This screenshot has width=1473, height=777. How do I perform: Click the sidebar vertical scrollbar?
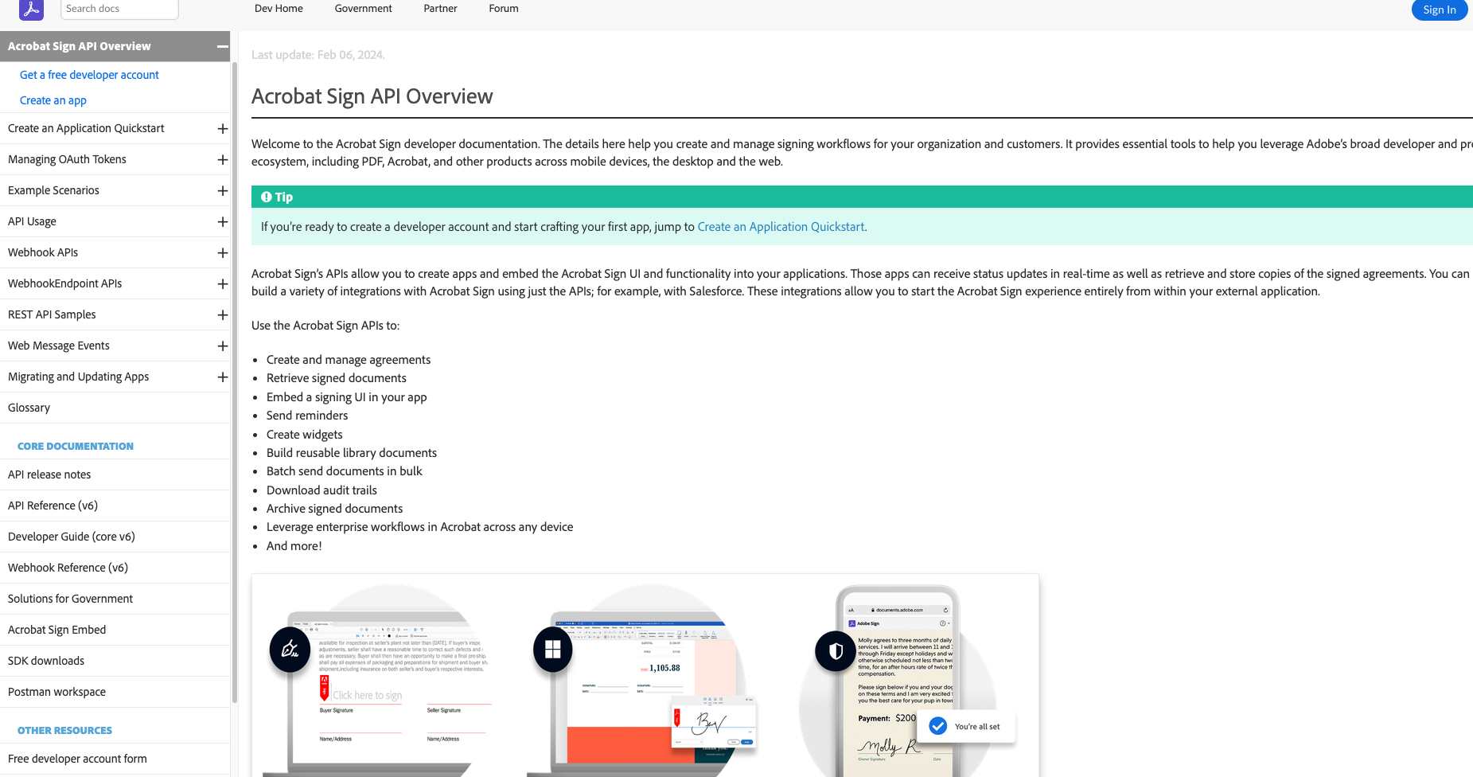click(x=234, y=382)
